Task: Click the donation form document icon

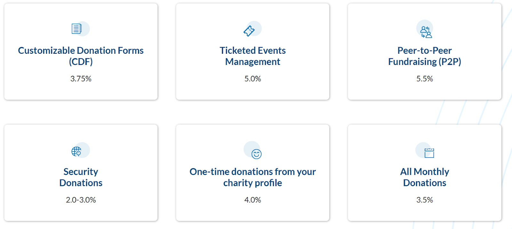Action: (76, 29)
